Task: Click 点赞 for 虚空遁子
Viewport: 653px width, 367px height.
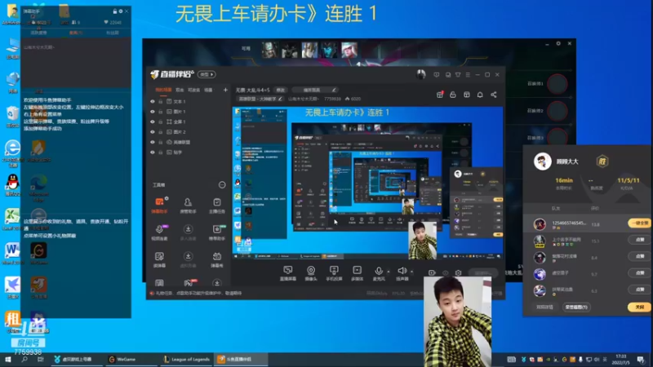Action: click(640, 273)
